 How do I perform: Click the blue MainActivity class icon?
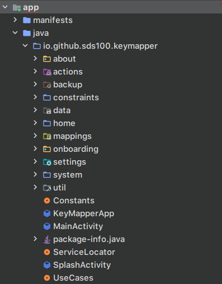click(47, 226)
